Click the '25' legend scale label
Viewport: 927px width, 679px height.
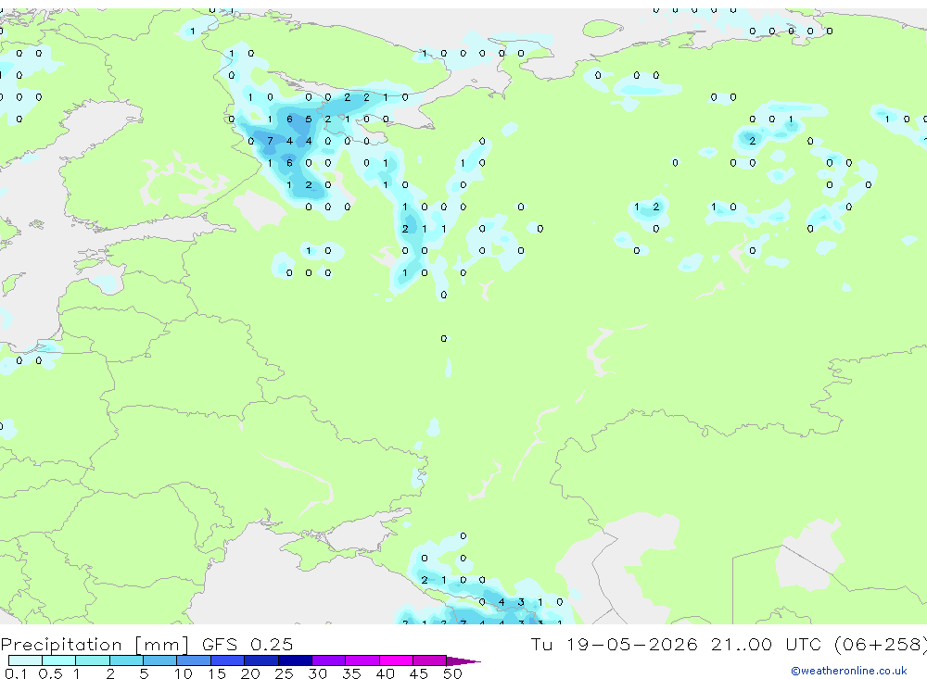point(285,673)
